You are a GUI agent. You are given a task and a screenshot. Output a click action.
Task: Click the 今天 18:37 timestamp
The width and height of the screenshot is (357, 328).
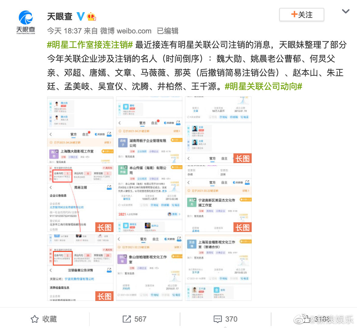[x=64, y=31]
